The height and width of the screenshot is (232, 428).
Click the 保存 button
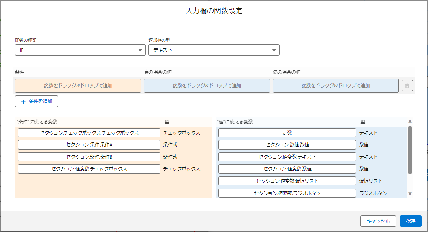[411, 221]
